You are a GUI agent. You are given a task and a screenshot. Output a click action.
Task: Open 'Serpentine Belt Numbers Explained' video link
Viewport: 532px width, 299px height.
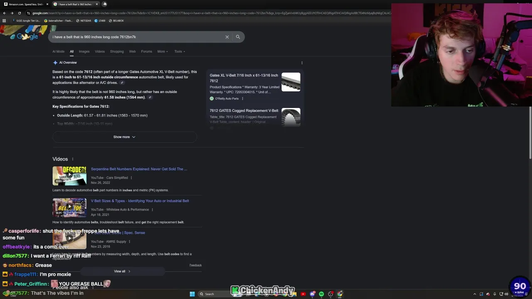point(139,169)
